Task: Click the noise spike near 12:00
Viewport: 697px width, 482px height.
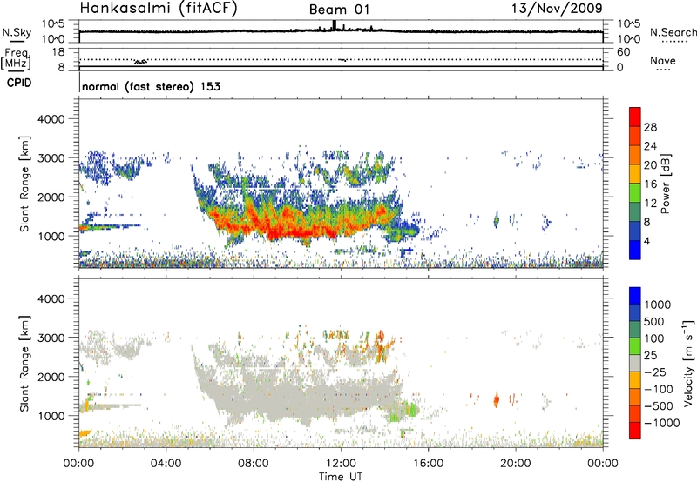Action: coord(335,25)
